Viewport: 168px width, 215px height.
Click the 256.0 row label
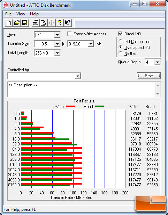click(x=15, y=159)
